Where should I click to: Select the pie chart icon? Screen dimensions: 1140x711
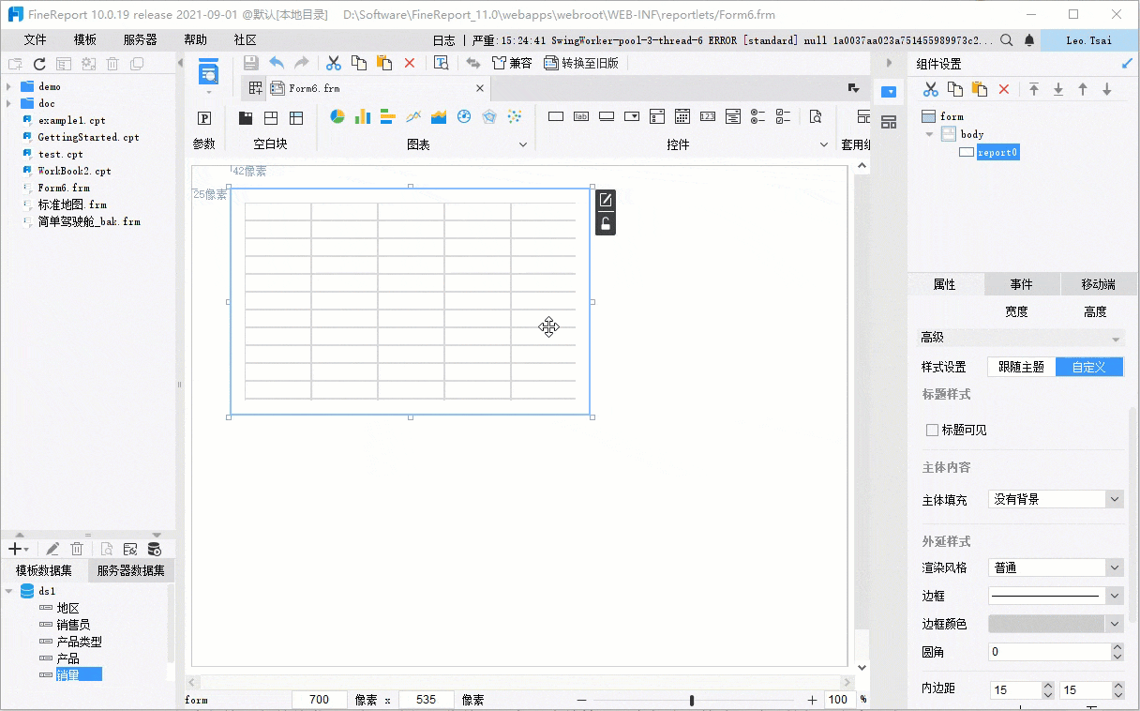pos(337,117)
